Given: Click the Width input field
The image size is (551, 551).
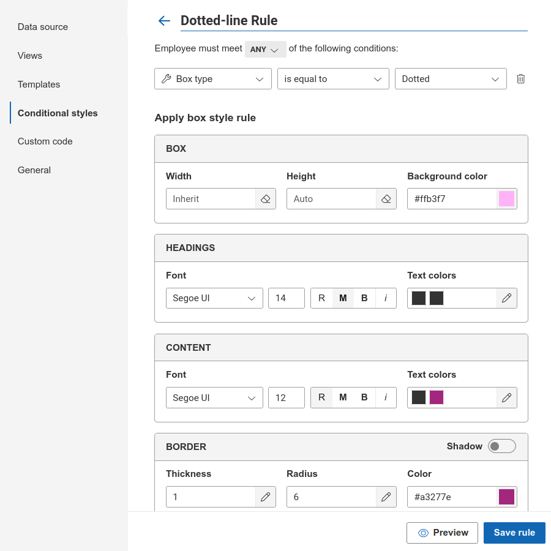Looking at the screenshot, I should click(211, 199).
